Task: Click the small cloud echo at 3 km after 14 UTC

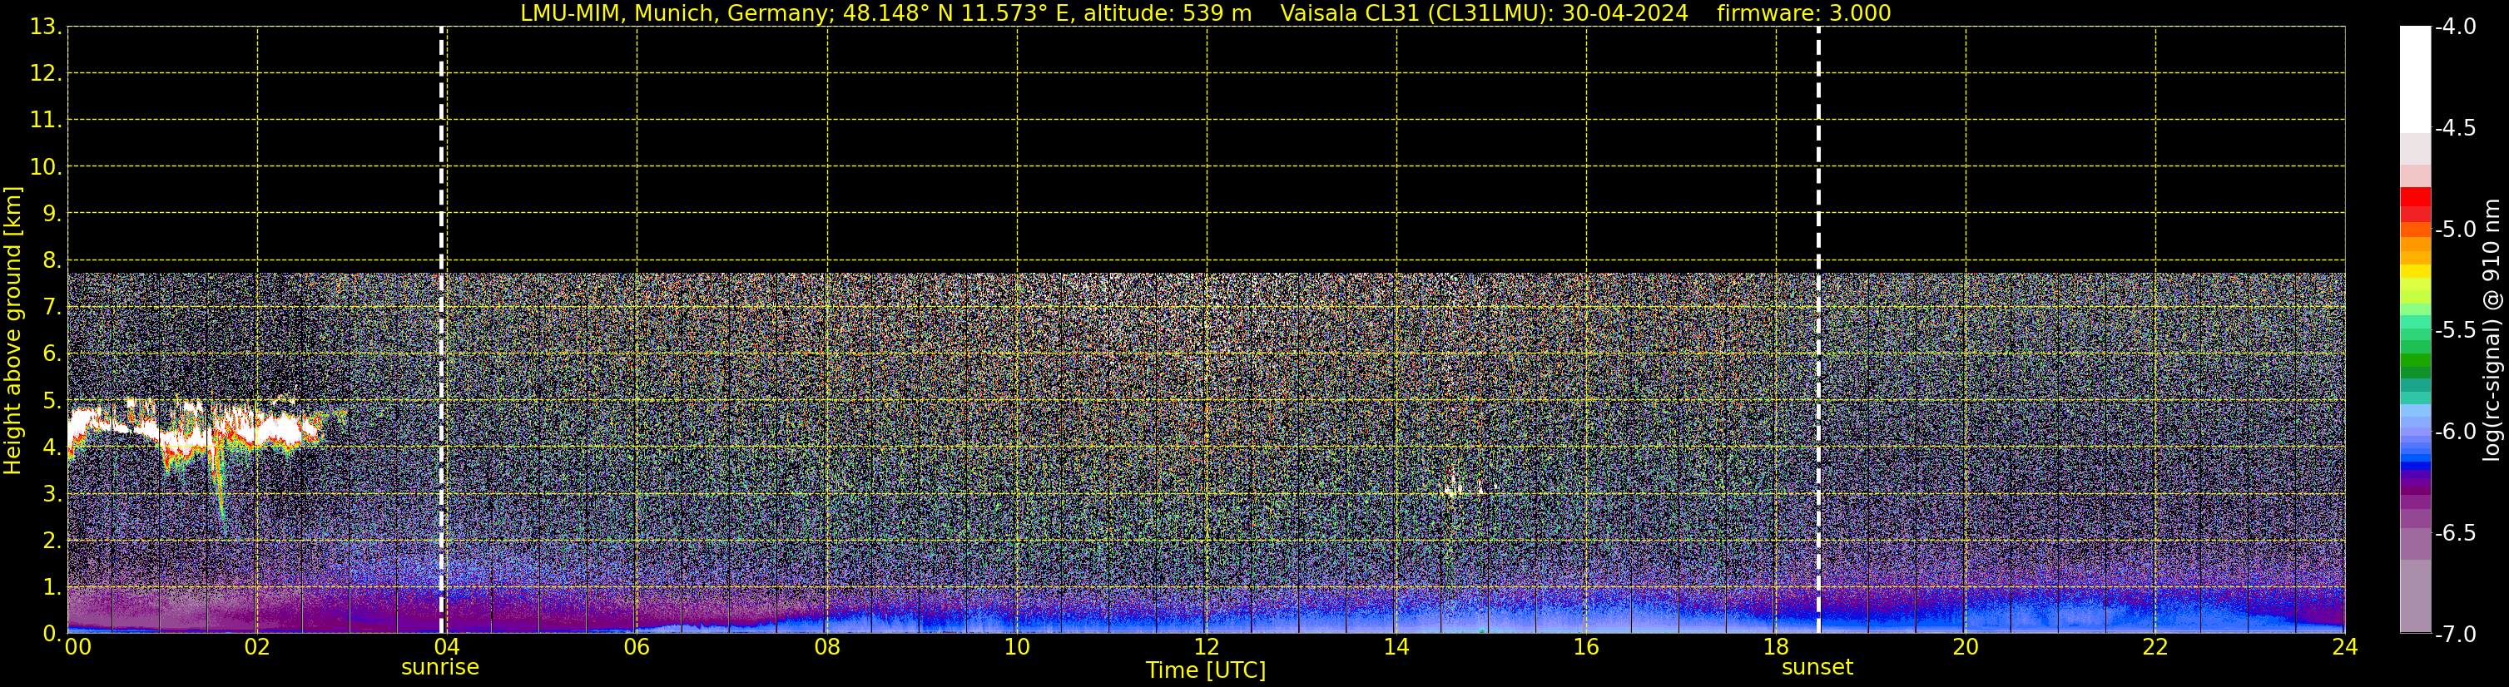Action: pos(1453,488)
